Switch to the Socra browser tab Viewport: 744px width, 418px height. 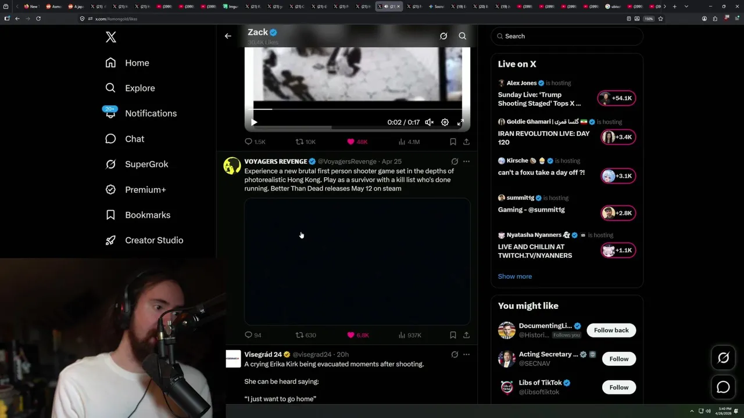(x=437, y=6)
